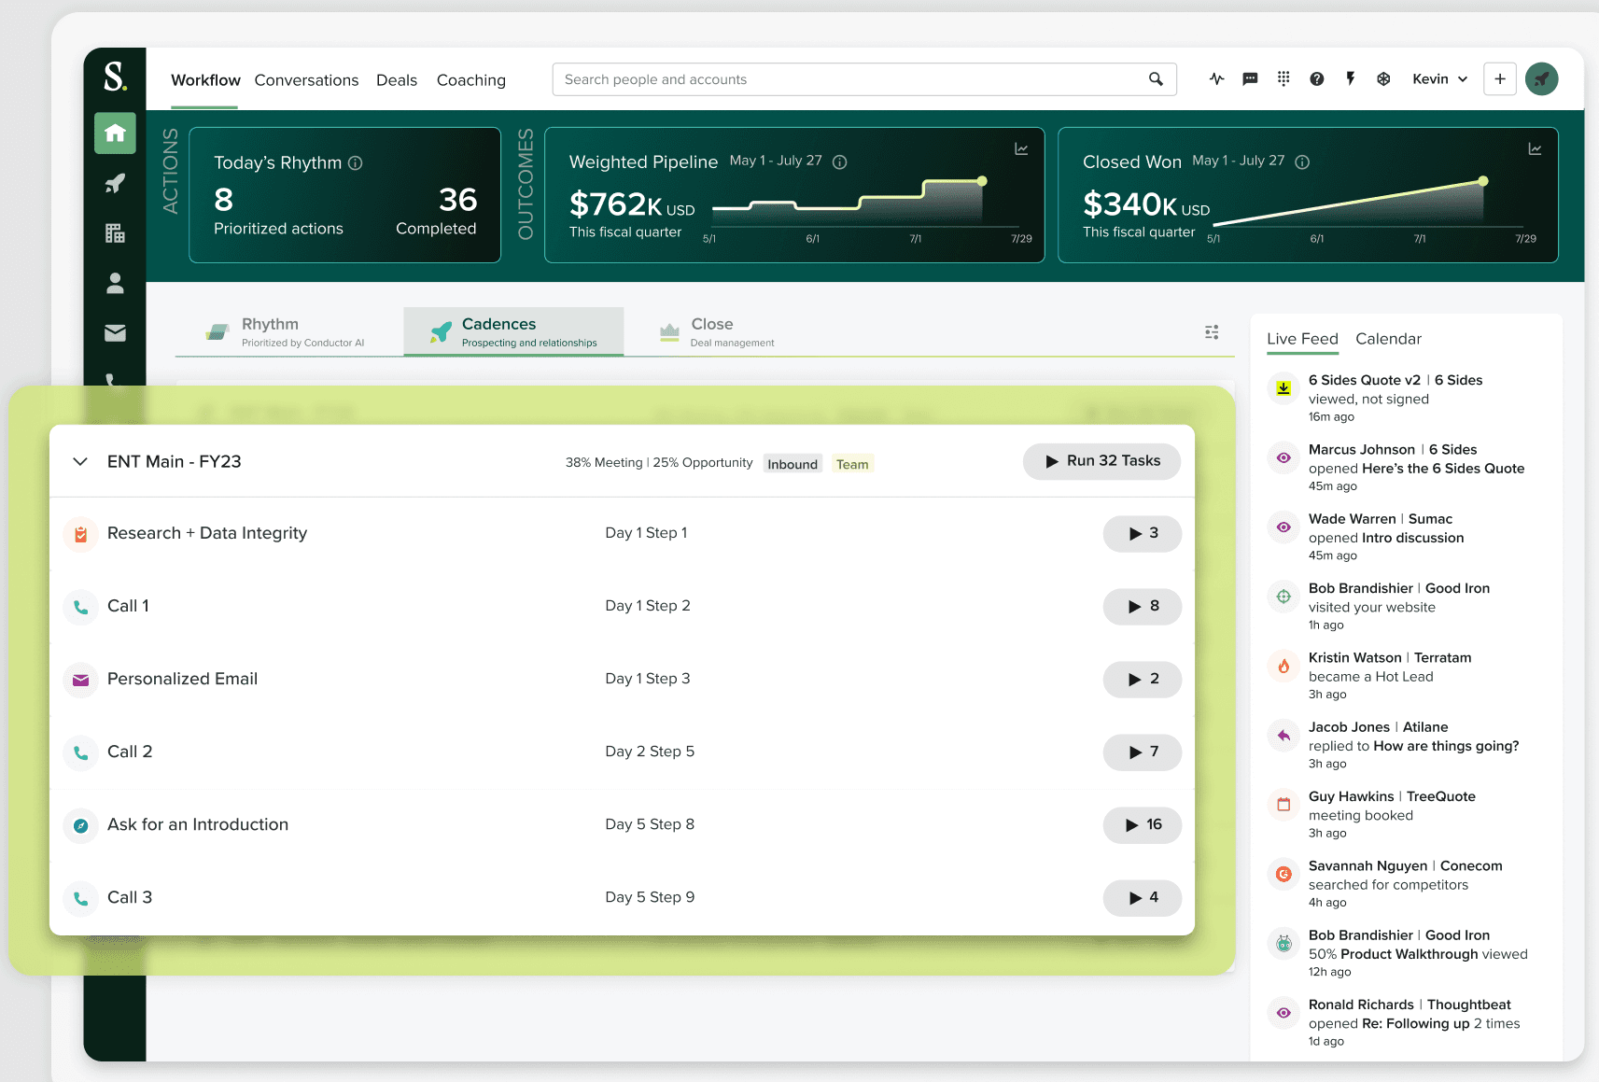Toggle the Team label on ENT Main cadence
This screenshot has height=1082, width=1599.
(852, 463)
